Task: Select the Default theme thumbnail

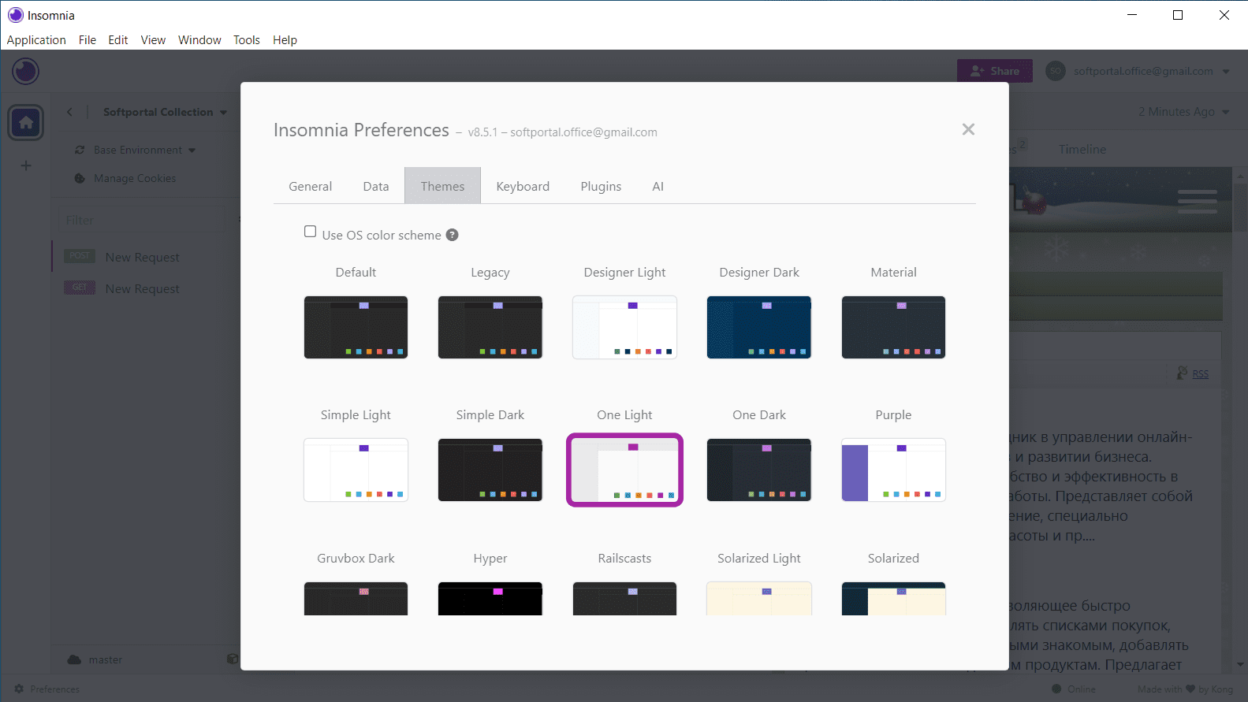Action: [x=356, y=327]
